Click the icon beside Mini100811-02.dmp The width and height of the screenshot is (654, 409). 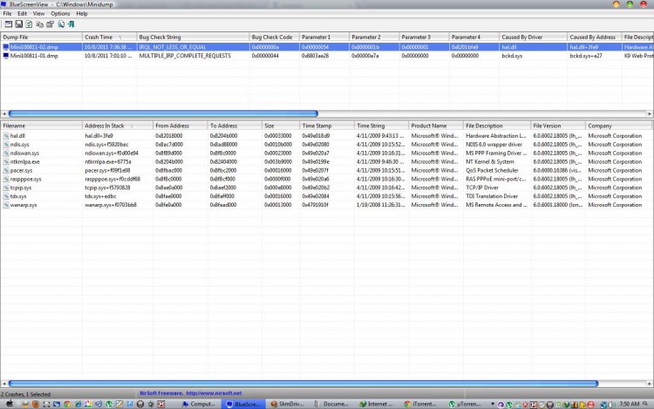coord(6,47)
